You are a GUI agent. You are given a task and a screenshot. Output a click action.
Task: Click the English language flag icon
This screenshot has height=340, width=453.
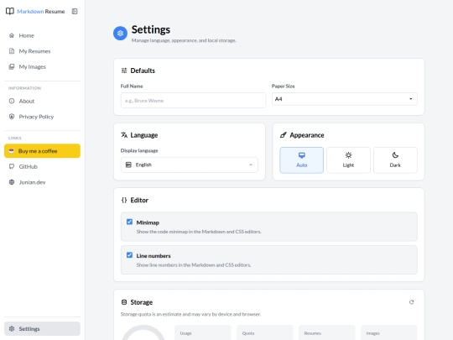tap(128, 165)
